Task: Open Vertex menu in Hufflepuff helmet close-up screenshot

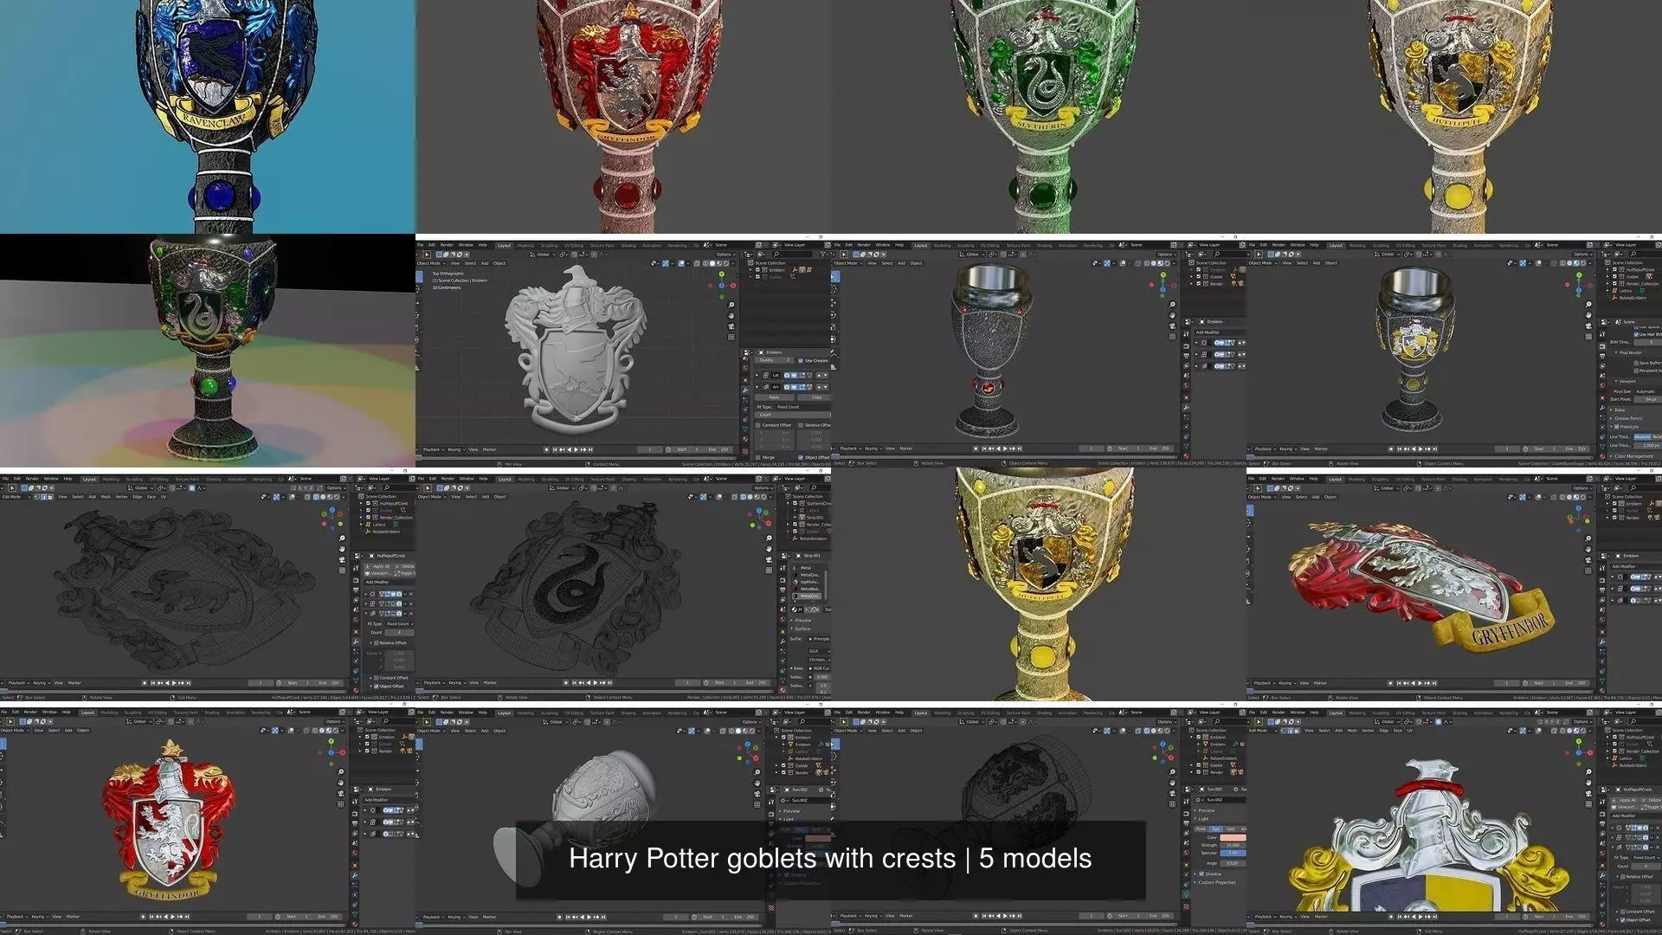Action: tap(1368, 731)
